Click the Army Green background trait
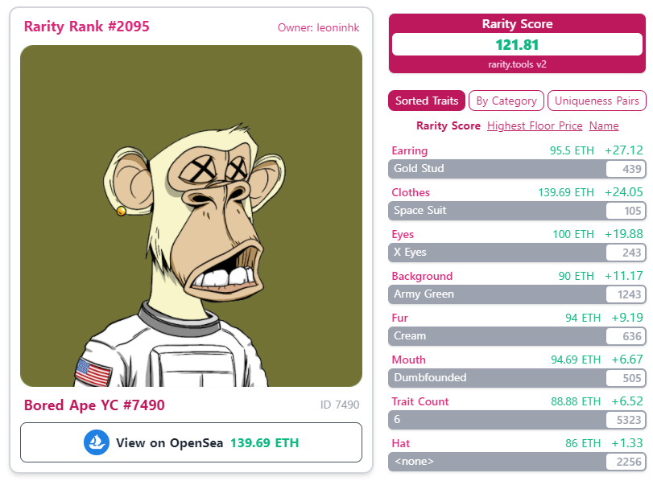This screenshot has height=485, width=653. tap(517, 294)
